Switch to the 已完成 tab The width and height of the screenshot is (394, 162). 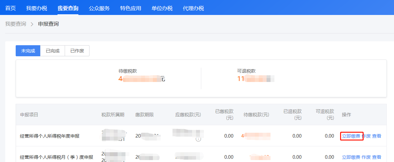click(53, 51)
